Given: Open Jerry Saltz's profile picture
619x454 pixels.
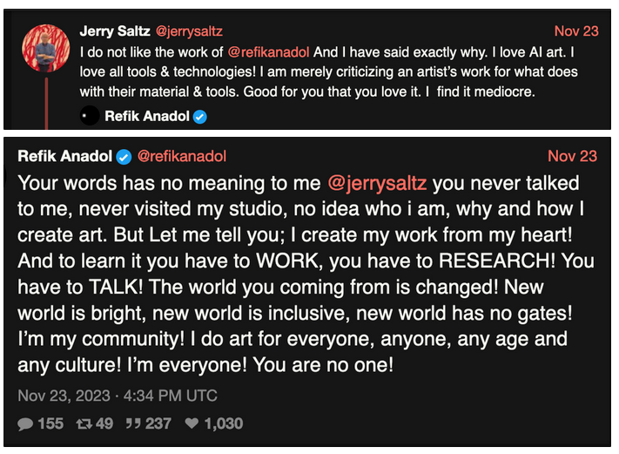Looking at the screenshot, I should [x=41, y=47].
